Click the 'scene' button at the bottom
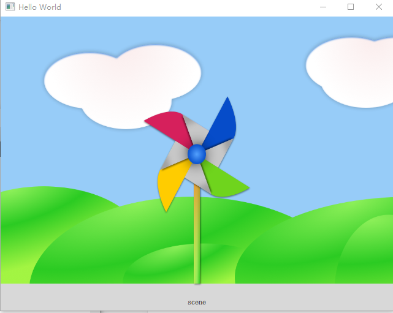Image resolution: width=393 pixels, height=313 pixels. 197,302
